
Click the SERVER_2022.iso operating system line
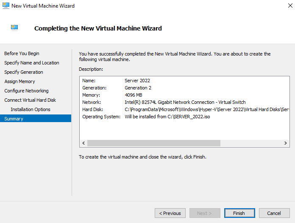click(x=167, y=117)
